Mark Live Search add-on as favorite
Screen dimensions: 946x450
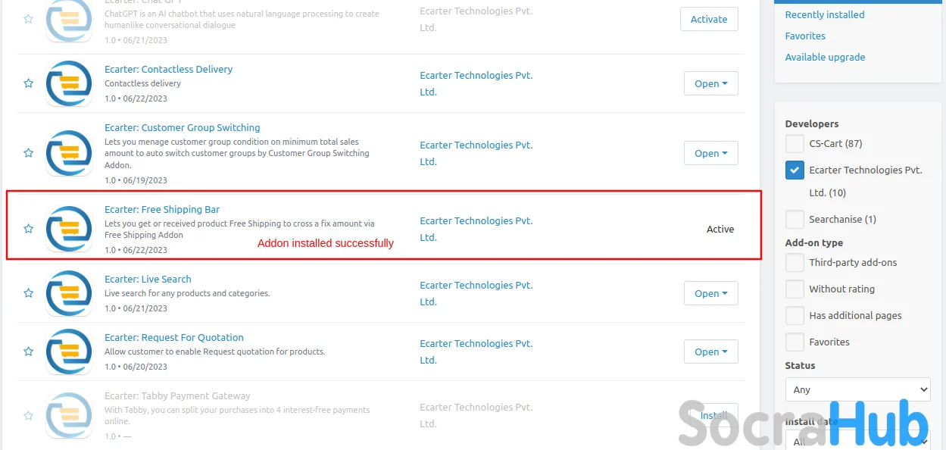tap(28, 293)
